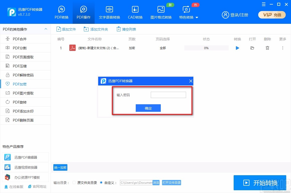Open 迅捷视频转换器 product recommendation
This screenshot has height=193, width=291.
pyautogui.click(x=26, y=167)
